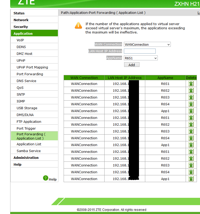Delete the first R6S2 entry
200x214 pixels.
191,90
